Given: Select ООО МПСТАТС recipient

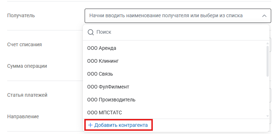Looking at the screenshot, I should (x=104, y=113).
